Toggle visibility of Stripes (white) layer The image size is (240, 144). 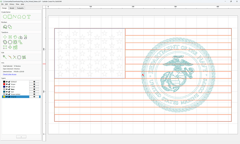7,94
